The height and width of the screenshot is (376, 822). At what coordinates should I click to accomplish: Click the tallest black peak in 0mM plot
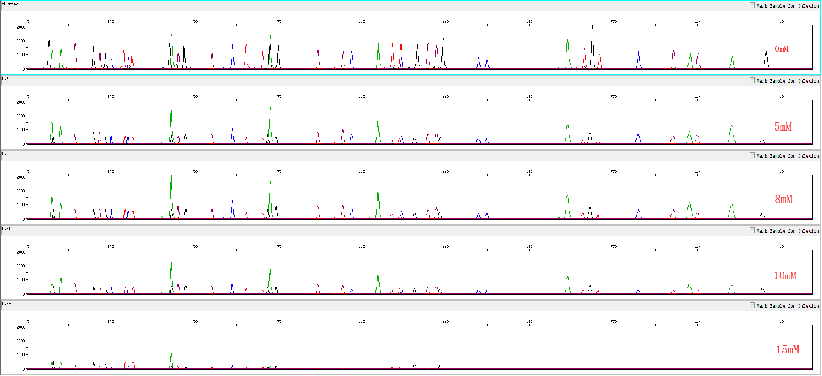click(x=593, y=46)
